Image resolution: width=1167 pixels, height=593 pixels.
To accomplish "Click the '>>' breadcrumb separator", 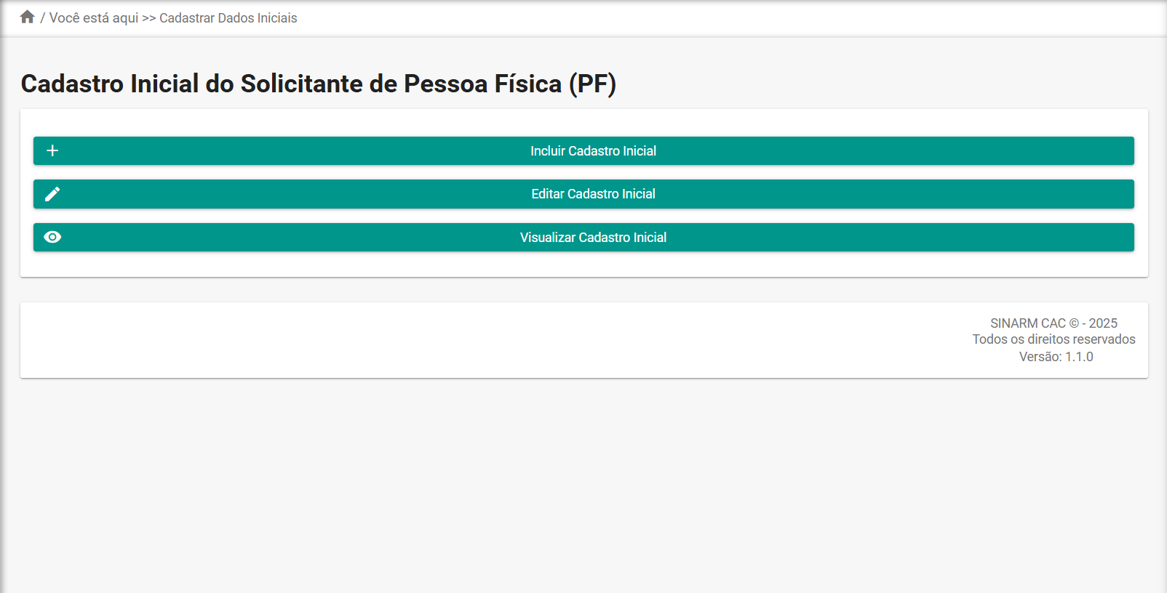I will (x=148, y=18).
